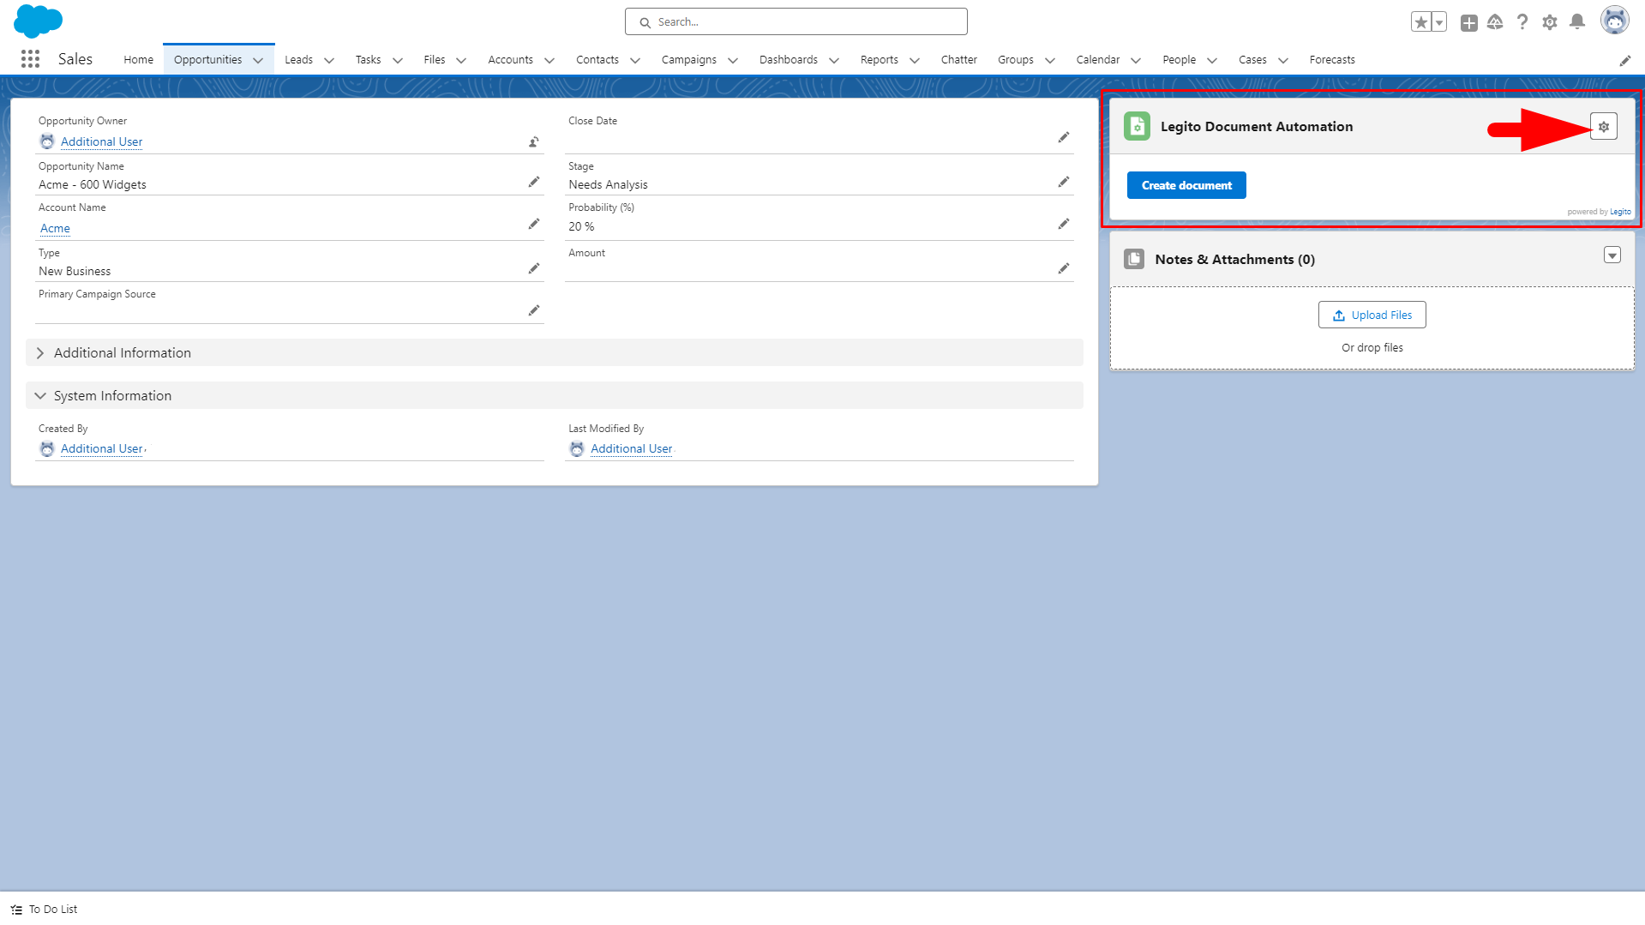Edit the Stage field pencil

1064,182
